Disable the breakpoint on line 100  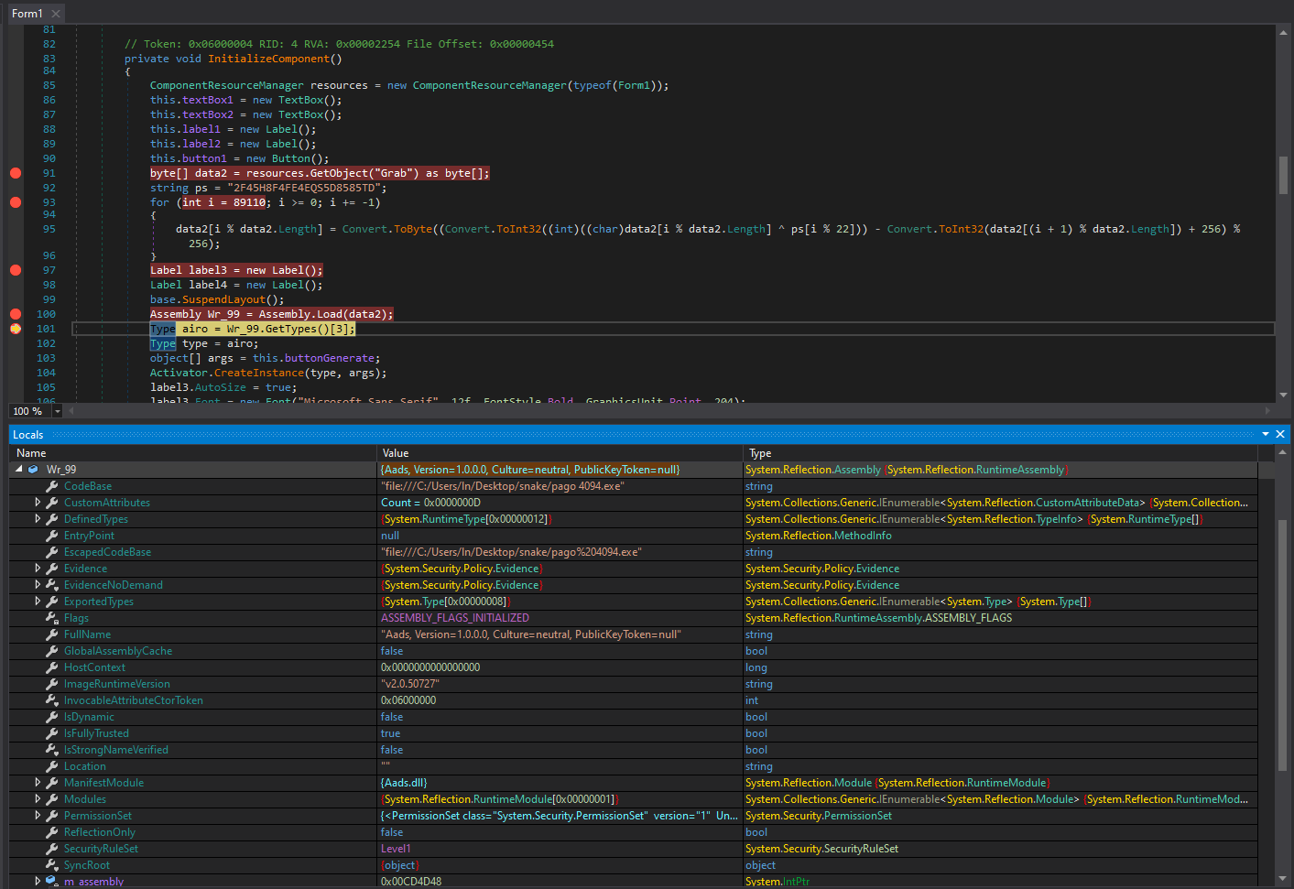[x=16, y=314]
